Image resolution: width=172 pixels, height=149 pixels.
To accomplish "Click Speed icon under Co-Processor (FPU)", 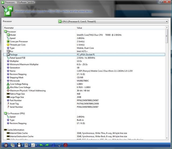I will pyautogui.click(x=8, y=117).
